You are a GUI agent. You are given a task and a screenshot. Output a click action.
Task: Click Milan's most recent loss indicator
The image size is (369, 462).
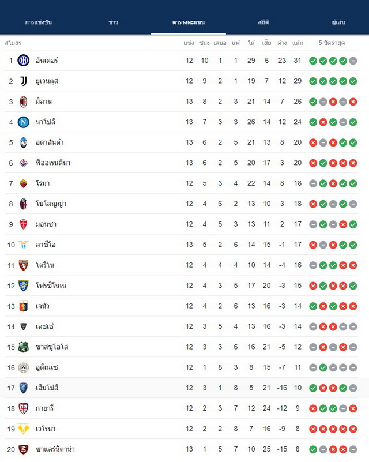[353, 102]
